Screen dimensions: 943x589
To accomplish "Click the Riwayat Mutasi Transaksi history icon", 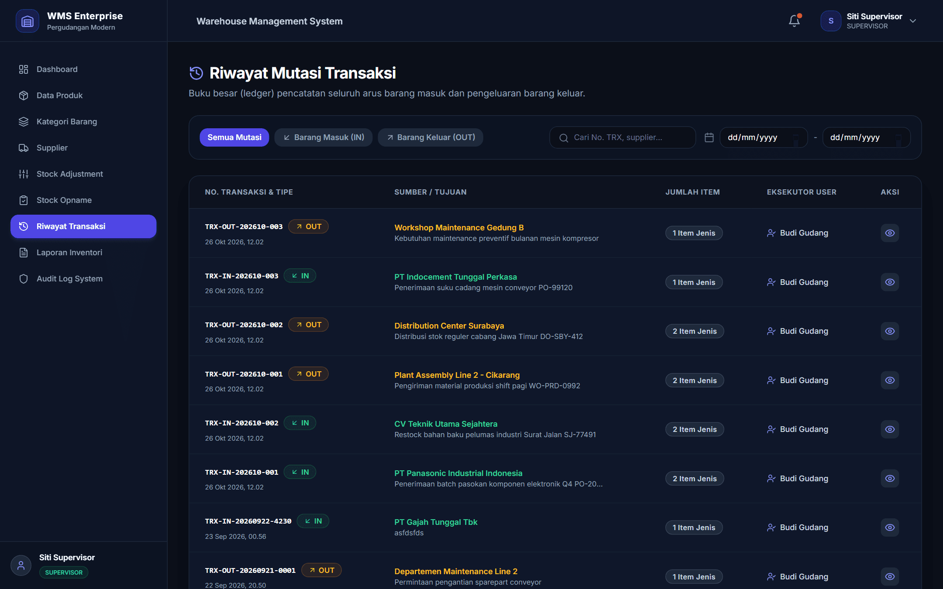I will click(x=196, y=73).
